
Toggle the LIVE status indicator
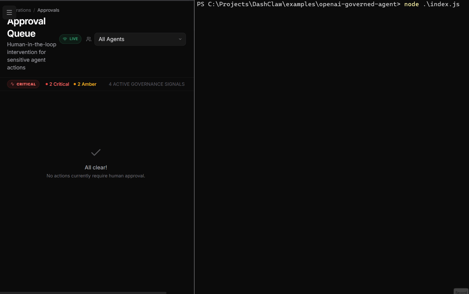pyautogui.click(x=70, y=39)
